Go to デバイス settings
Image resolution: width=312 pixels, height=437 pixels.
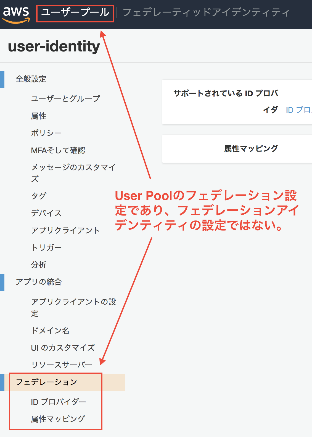[x=46, y=213]
